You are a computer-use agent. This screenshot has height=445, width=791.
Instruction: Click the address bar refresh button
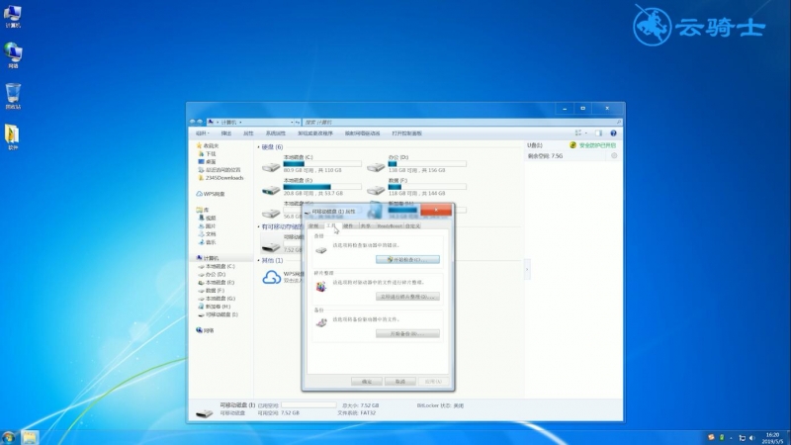coord(298,122)
